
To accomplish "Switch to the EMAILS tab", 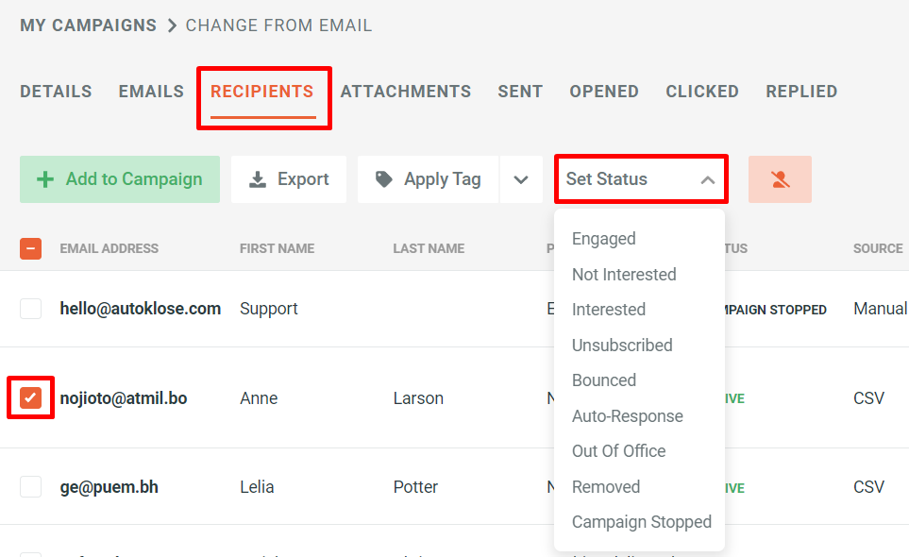I will 150,91.
